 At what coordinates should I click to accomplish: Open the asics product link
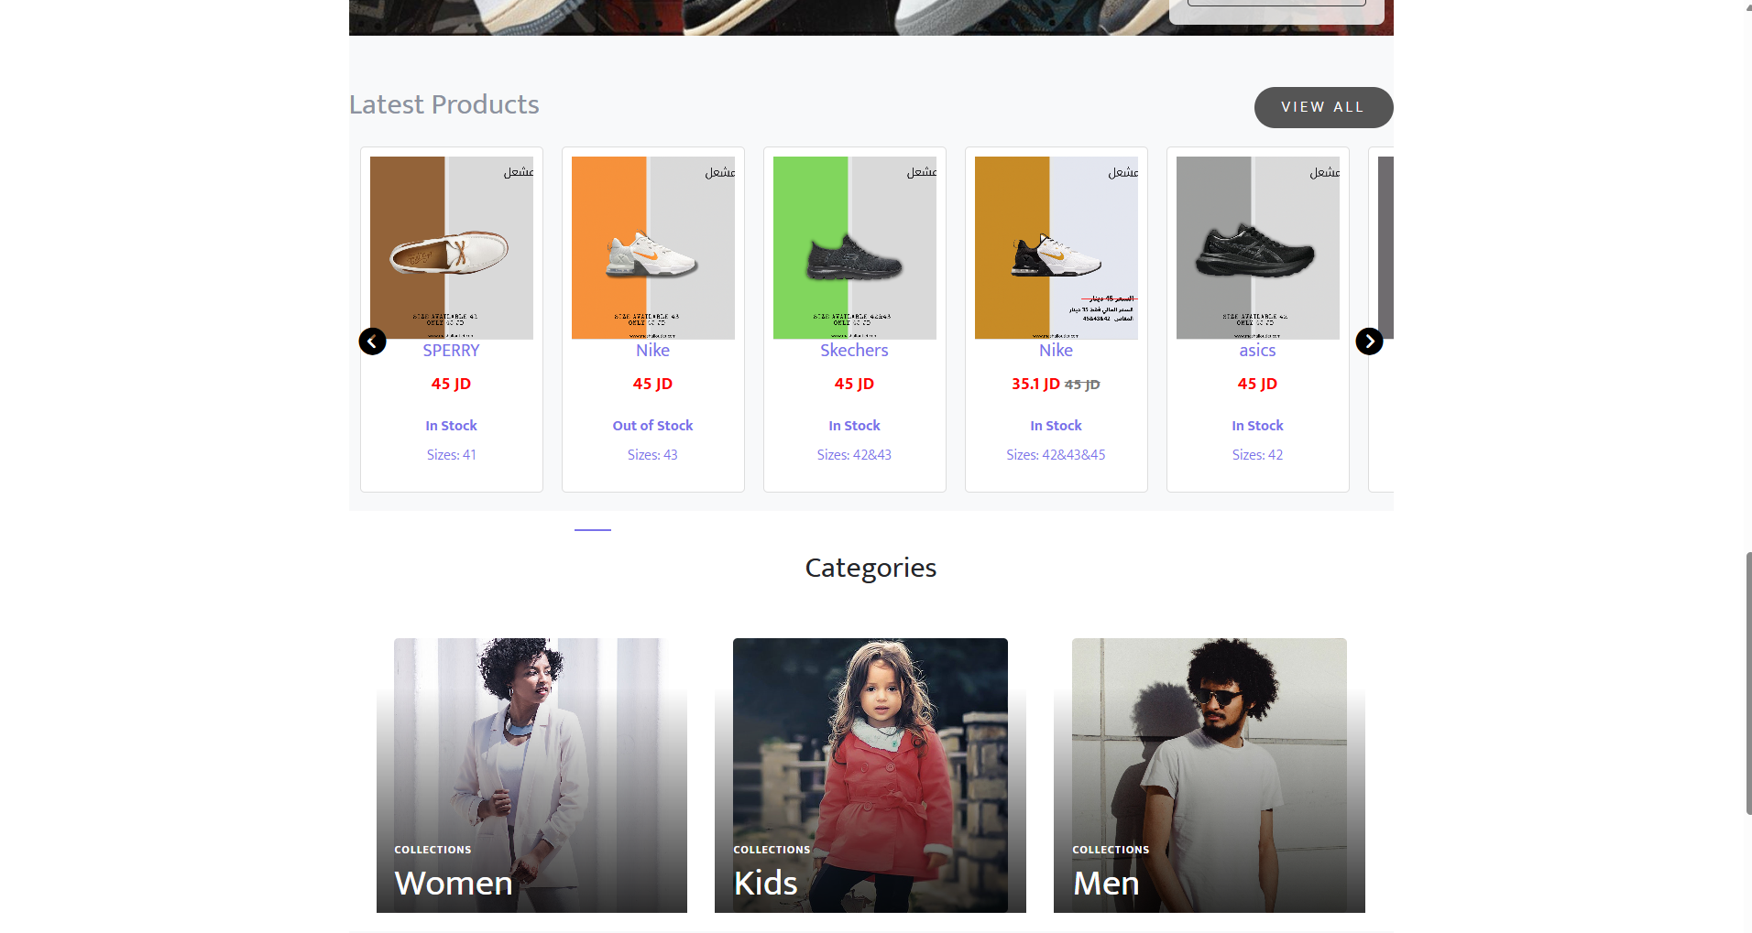tap(1257, 351)
